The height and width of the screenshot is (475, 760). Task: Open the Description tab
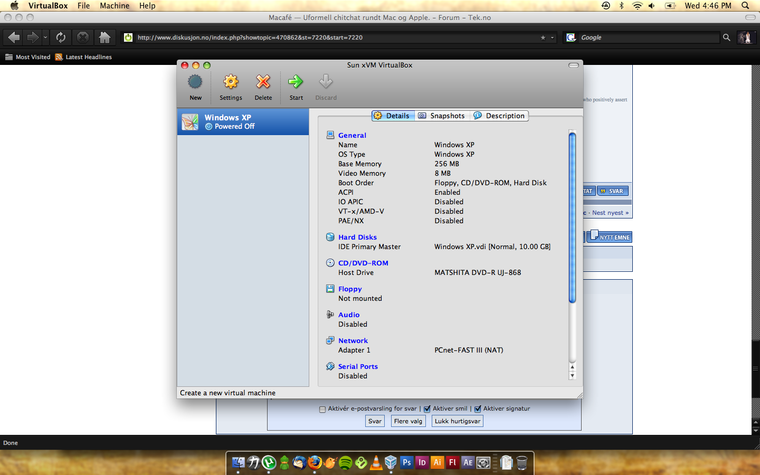(499, 116)
